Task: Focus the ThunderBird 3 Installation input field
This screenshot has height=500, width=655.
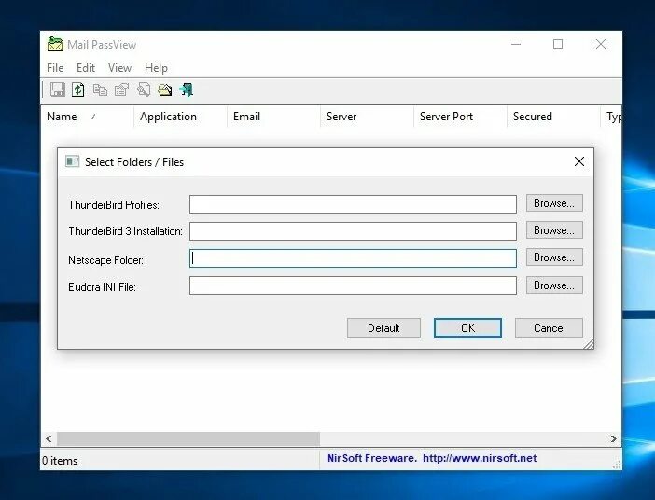Action: coord(353,231)
